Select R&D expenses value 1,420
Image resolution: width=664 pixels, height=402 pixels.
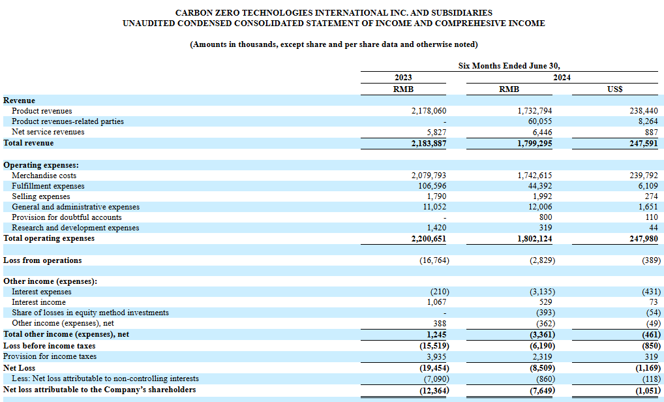pos(436,228)
